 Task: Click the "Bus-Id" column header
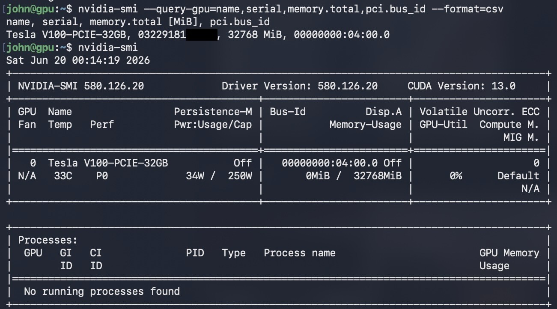(288, 111)
